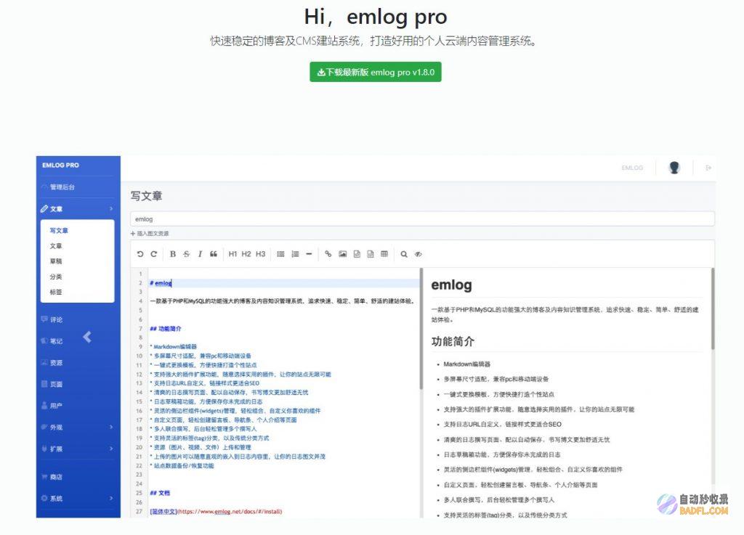Image resolution: width=744 pixels, height=535 pixels.
Task: Insert a table with the table icon
Action: (x=384, y=254)
